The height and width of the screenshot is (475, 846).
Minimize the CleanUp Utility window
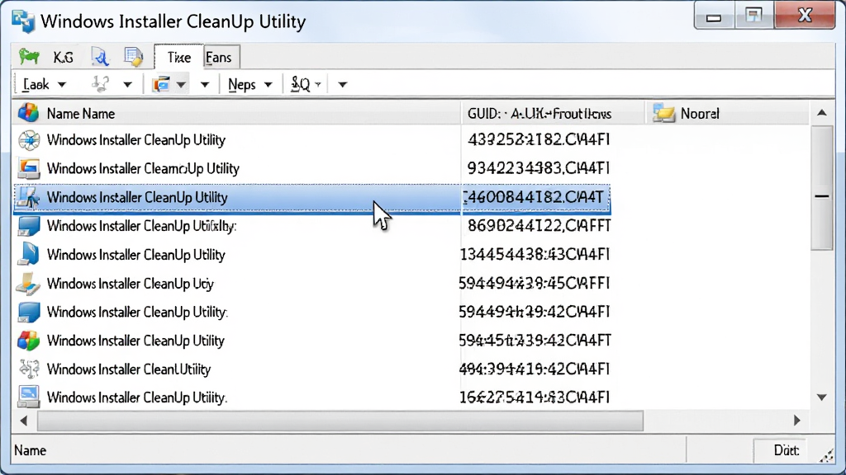point(714,16)
